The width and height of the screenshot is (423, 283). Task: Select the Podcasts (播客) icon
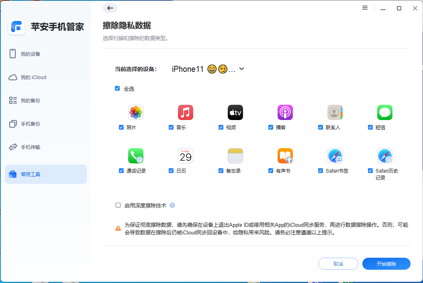[x=285, y=112]
